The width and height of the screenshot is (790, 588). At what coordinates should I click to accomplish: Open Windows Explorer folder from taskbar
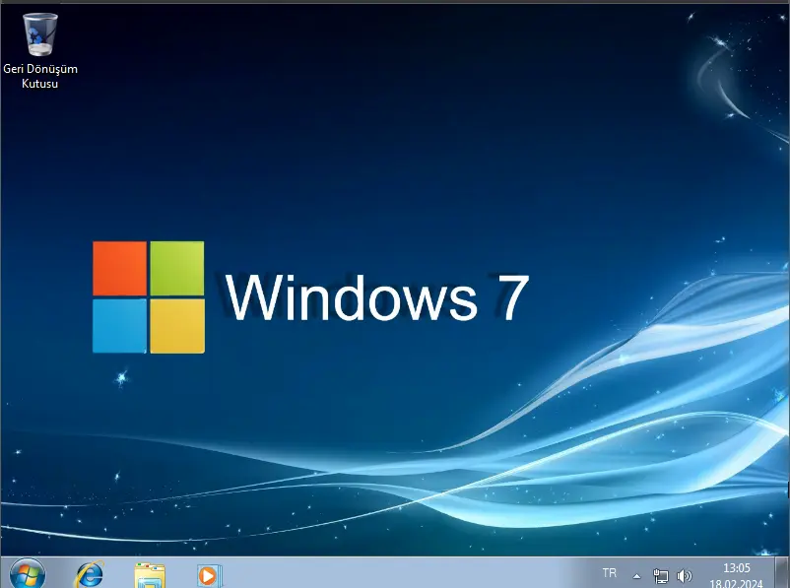coord(150,575)
